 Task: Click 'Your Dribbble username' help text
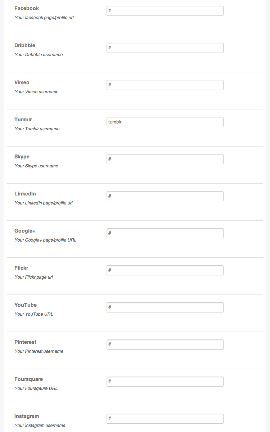pos(39,55)
